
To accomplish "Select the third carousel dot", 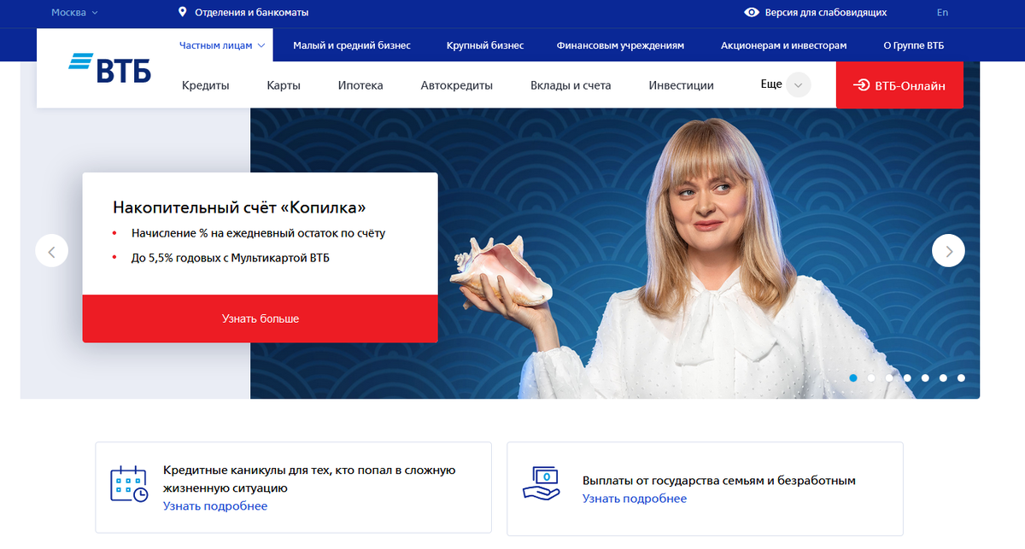I will coord(889,377).
